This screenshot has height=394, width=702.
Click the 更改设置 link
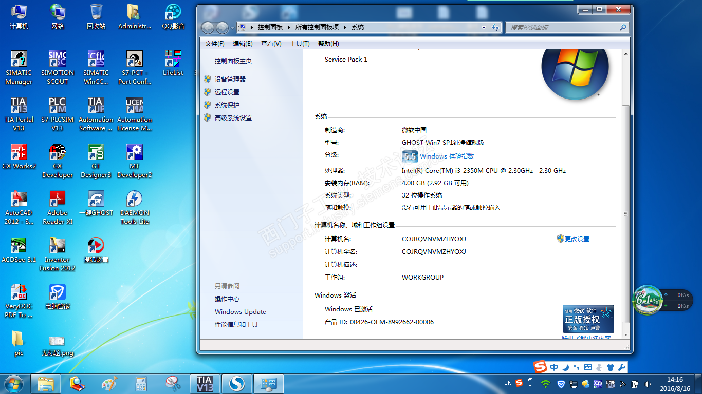point(577,239)
